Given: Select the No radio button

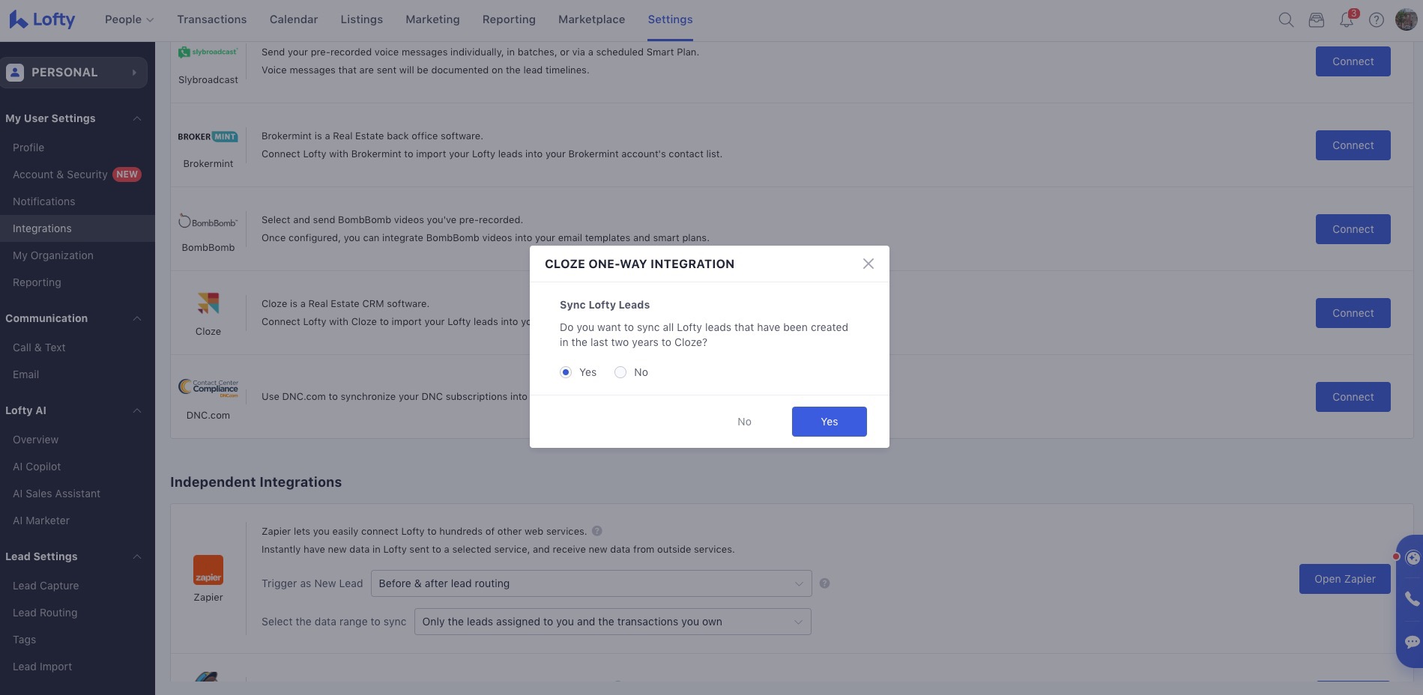Looking at the screenshot, I should coord(620,372).
